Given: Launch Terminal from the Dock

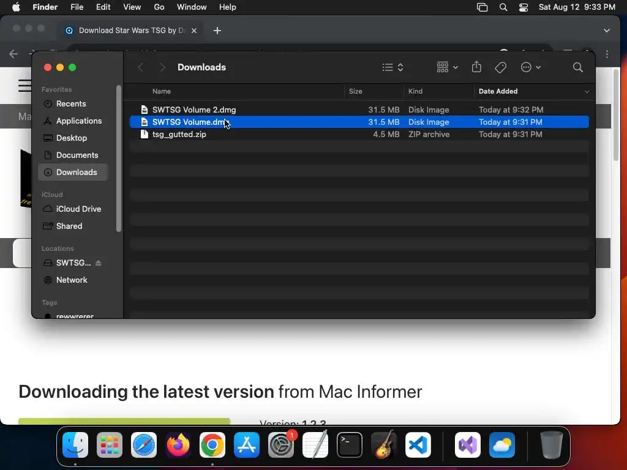Looking at the screenshot, I should [x=350, y=445].
